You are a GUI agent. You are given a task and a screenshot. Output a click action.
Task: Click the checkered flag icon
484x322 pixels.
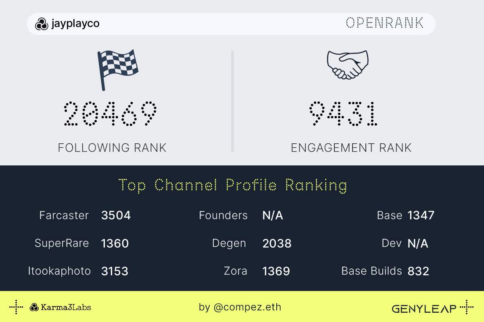[117, 70]
